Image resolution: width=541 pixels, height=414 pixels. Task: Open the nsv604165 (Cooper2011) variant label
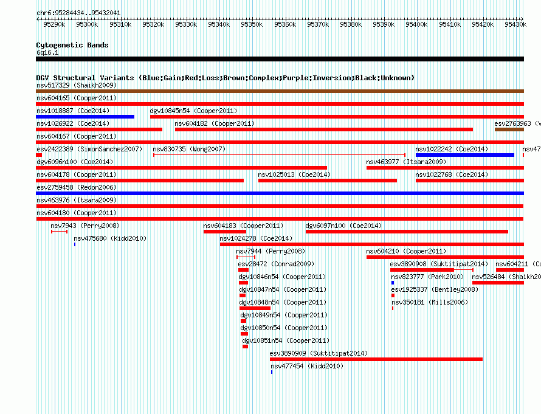(x=77, y=98)
